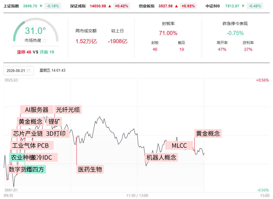Click the 中证500 down arrow indicator

[243, 6]
